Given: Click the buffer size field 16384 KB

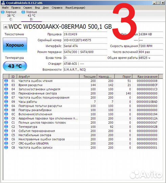Looking at the screenshot, I should (x=151, y=34).
